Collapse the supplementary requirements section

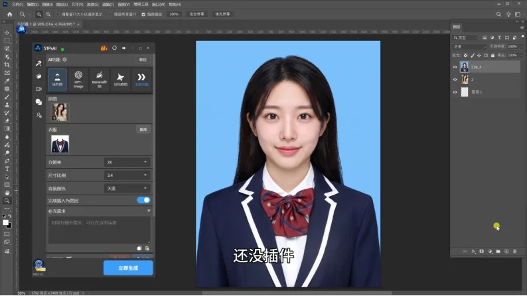pyautogui.click(x=149, y=211)
